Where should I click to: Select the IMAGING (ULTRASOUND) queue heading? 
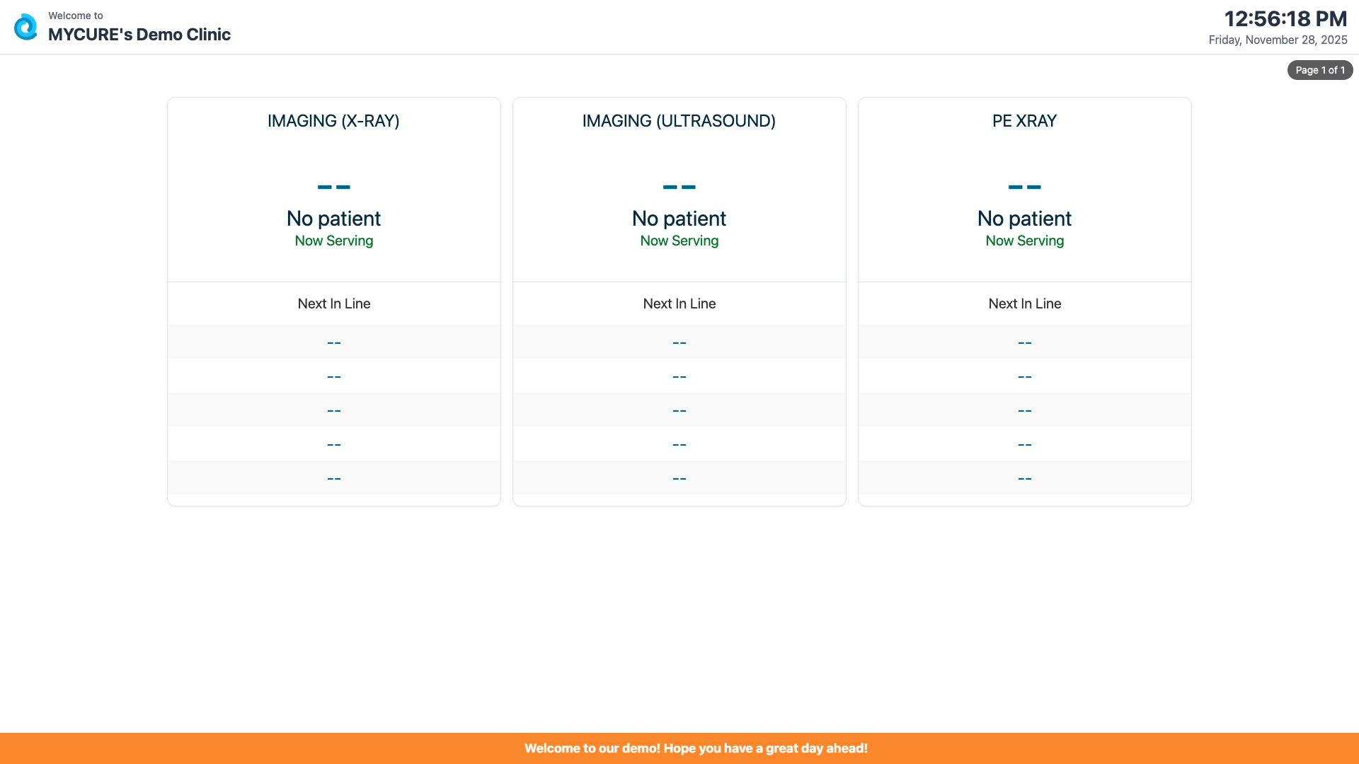(679, 121)
